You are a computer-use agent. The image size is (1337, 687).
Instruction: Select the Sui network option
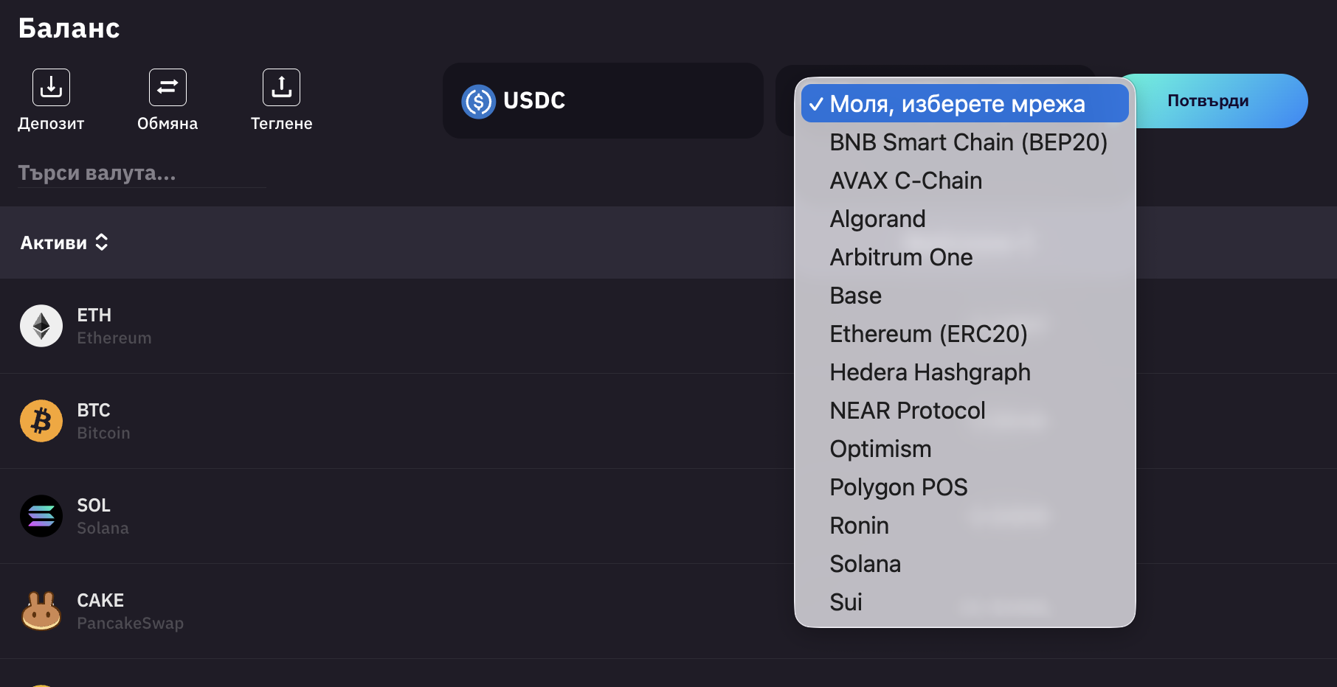846,602
